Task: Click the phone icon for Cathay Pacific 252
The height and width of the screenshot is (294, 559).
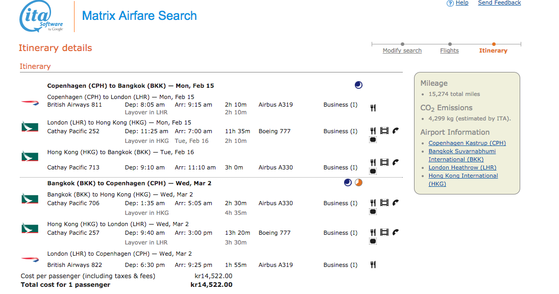Action: (x=396, y=131)
